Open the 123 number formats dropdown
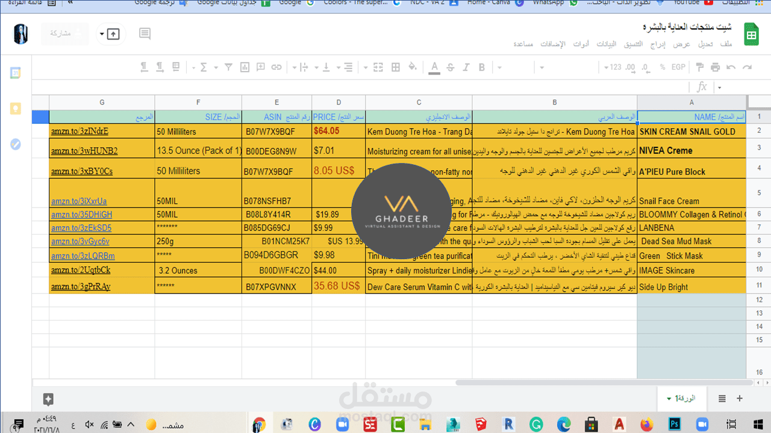 613,67
